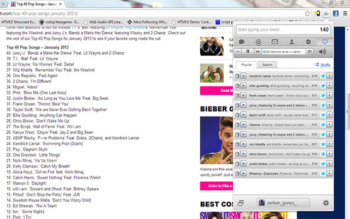
Task: Remove taylor swift row using trash icon
Action: click(237, 115)
